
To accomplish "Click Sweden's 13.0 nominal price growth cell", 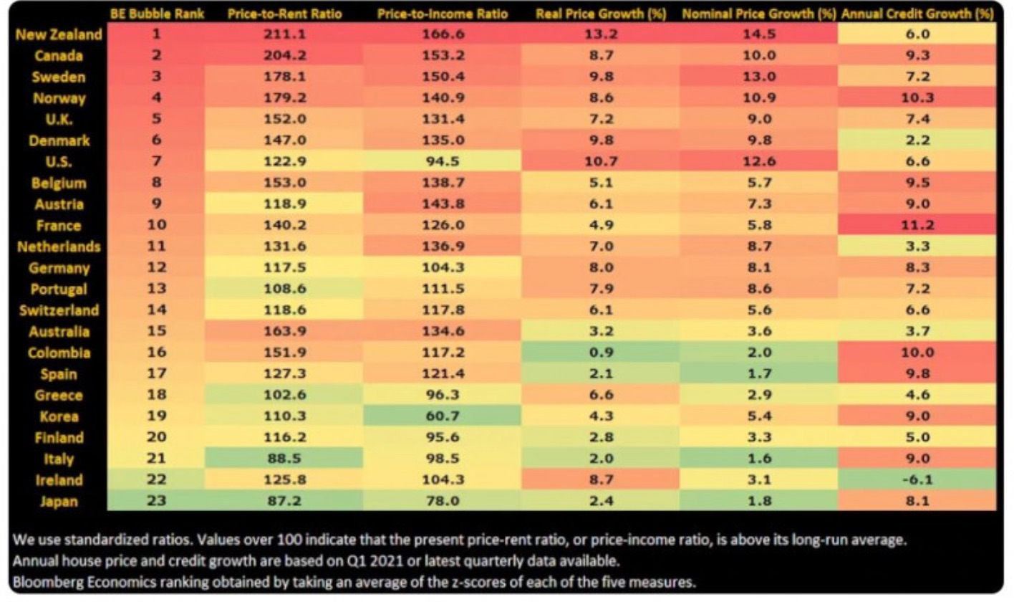I will pos(759,77).
